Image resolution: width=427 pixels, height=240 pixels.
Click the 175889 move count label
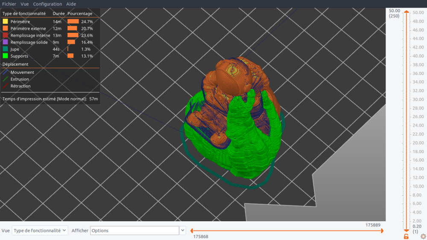[373, 225]
